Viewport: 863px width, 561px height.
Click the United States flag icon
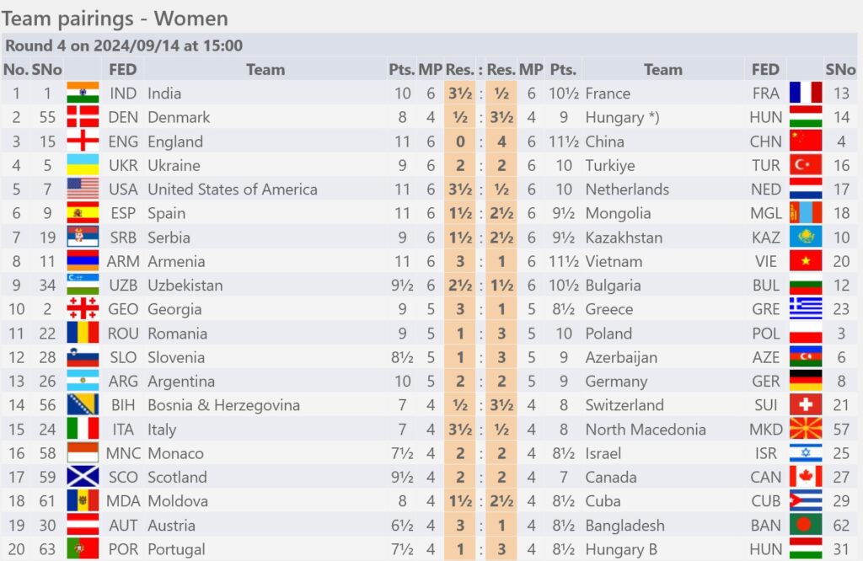pos(83,190)
